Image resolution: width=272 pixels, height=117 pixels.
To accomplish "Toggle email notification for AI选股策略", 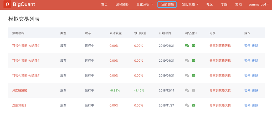I will pos(194,90).
